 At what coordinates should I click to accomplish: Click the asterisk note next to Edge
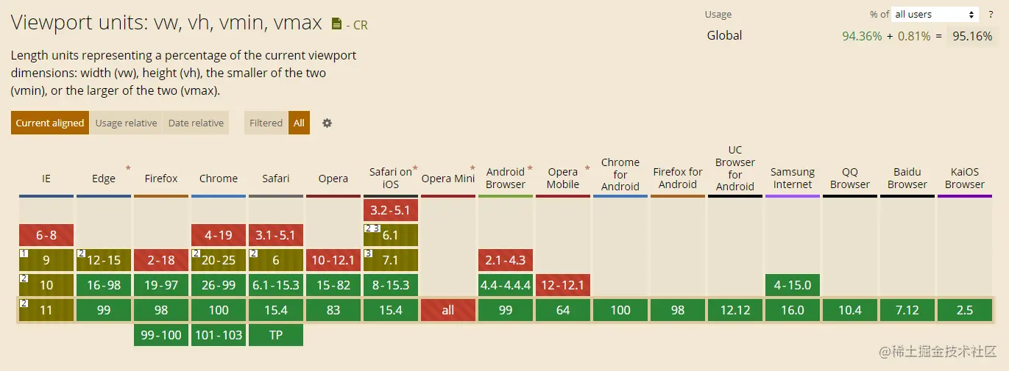128,169
